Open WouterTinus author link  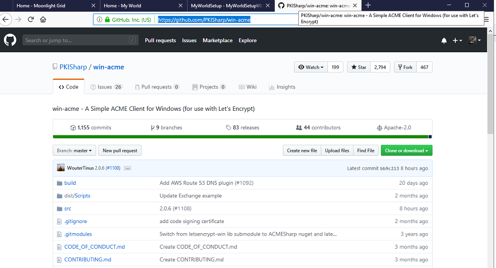(80, 168)
